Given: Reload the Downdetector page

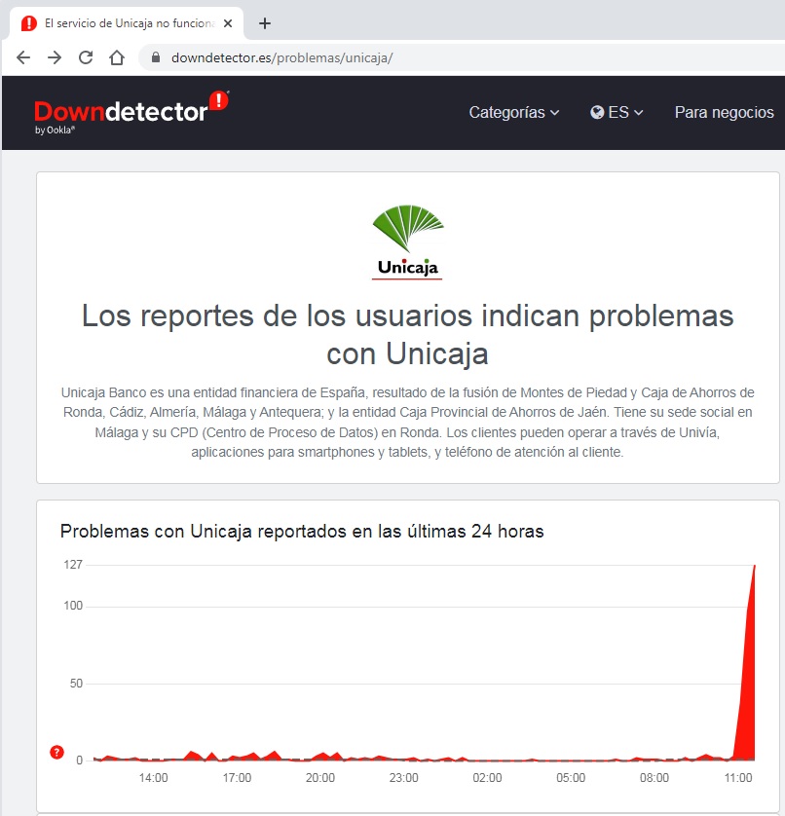Looking at the screenshot, I should click(x=86, y=57).
